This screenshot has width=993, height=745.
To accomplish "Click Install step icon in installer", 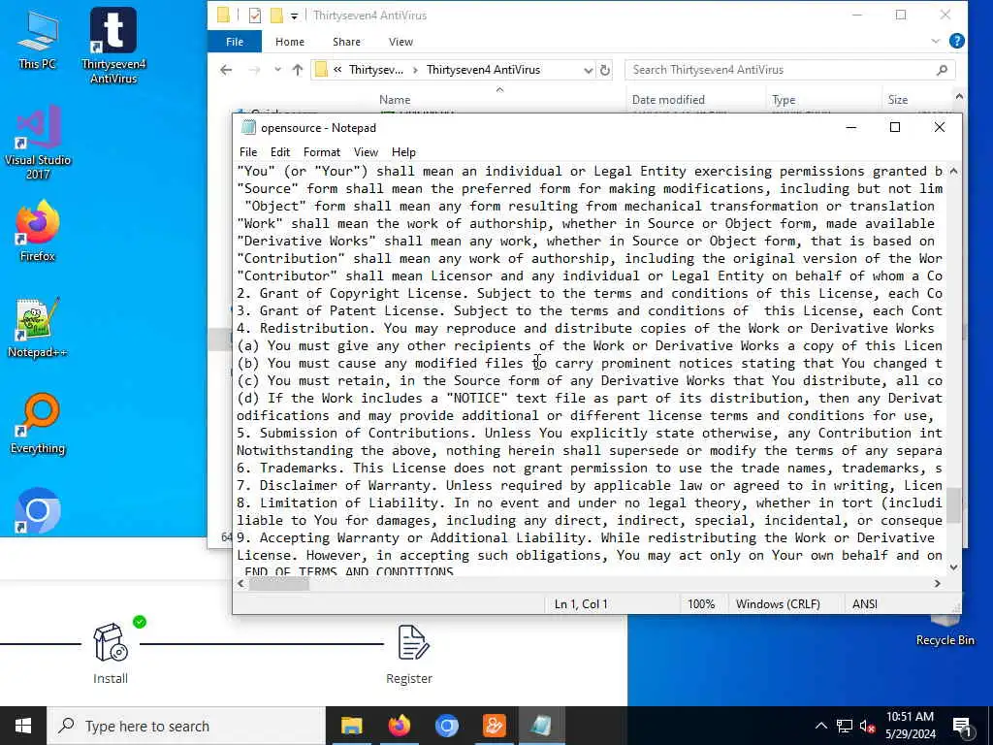I will tap(111, 642).
